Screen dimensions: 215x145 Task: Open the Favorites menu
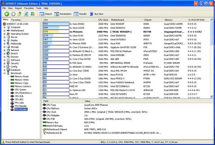(x=29, y=8)
